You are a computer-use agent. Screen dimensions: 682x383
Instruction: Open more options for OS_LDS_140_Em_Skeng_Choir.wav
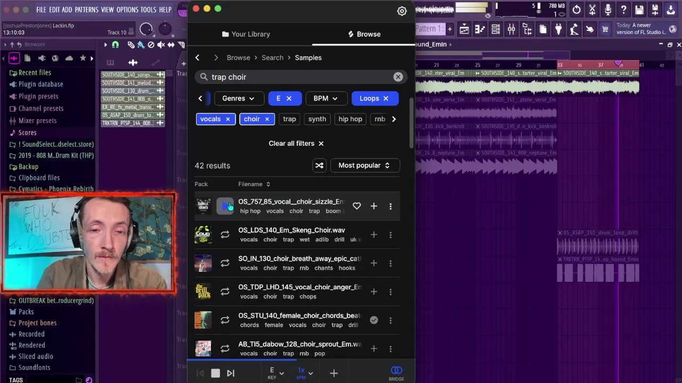pos(390,235)
